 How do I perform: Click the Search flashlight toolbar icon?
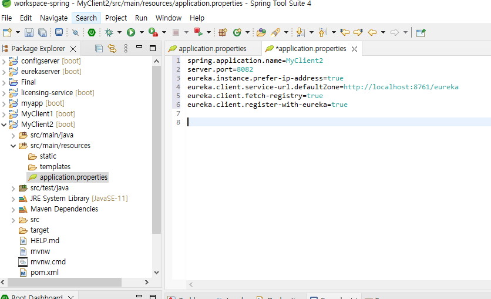tap(275, 32)
